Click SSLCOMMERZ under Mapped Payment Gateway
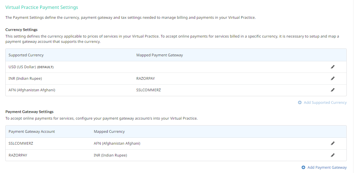The image size is (354, 173). (149, 90)
